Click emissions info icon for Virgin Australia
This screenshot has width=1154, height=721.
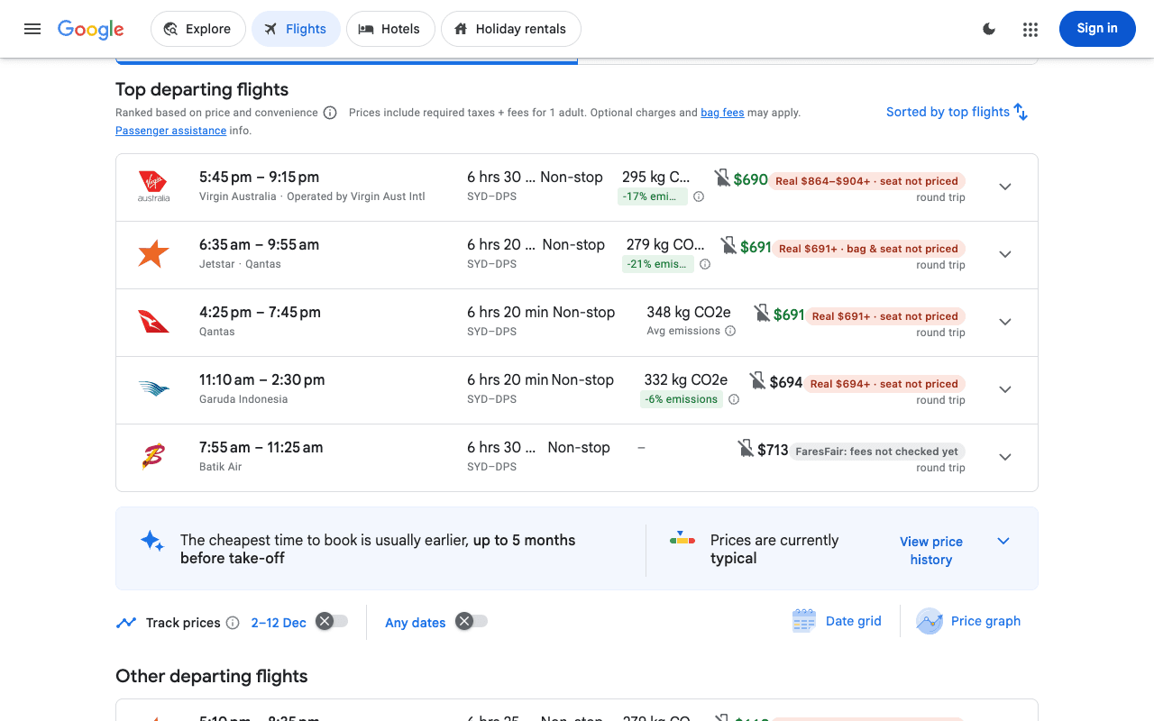[x=699, y=196]
